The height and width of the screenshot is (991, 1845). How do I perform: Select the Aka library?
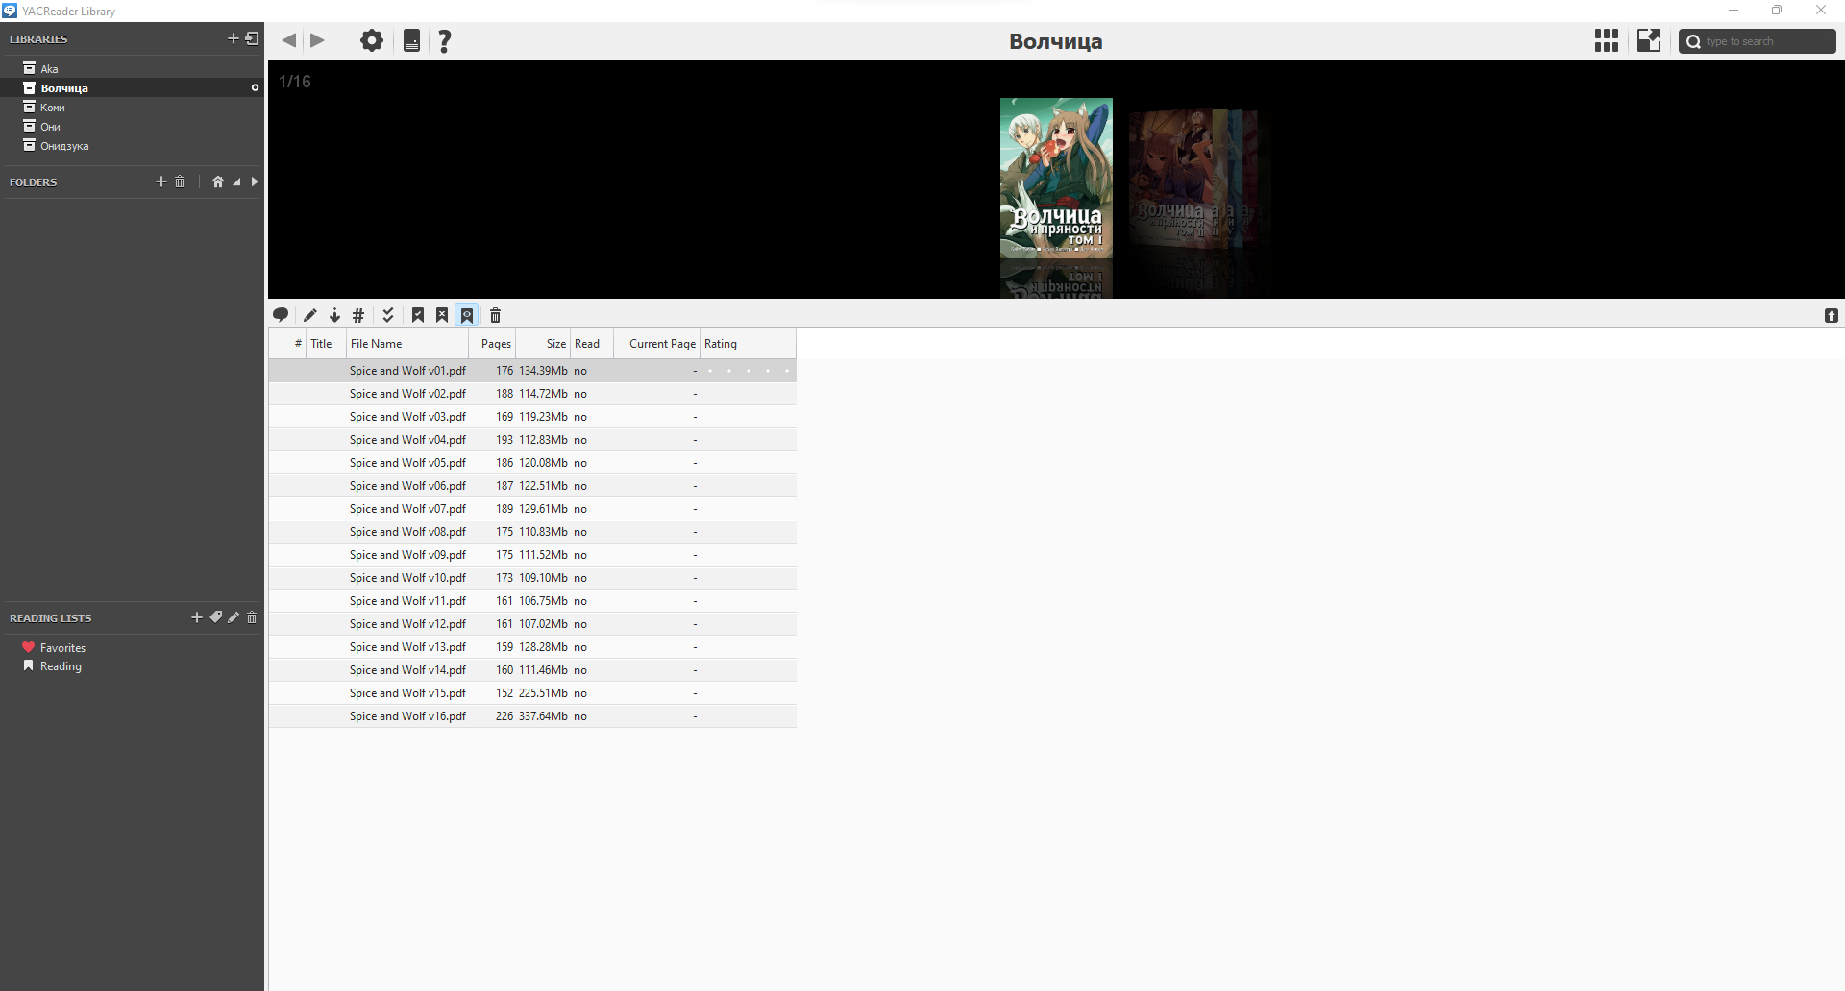pos(133,68)
